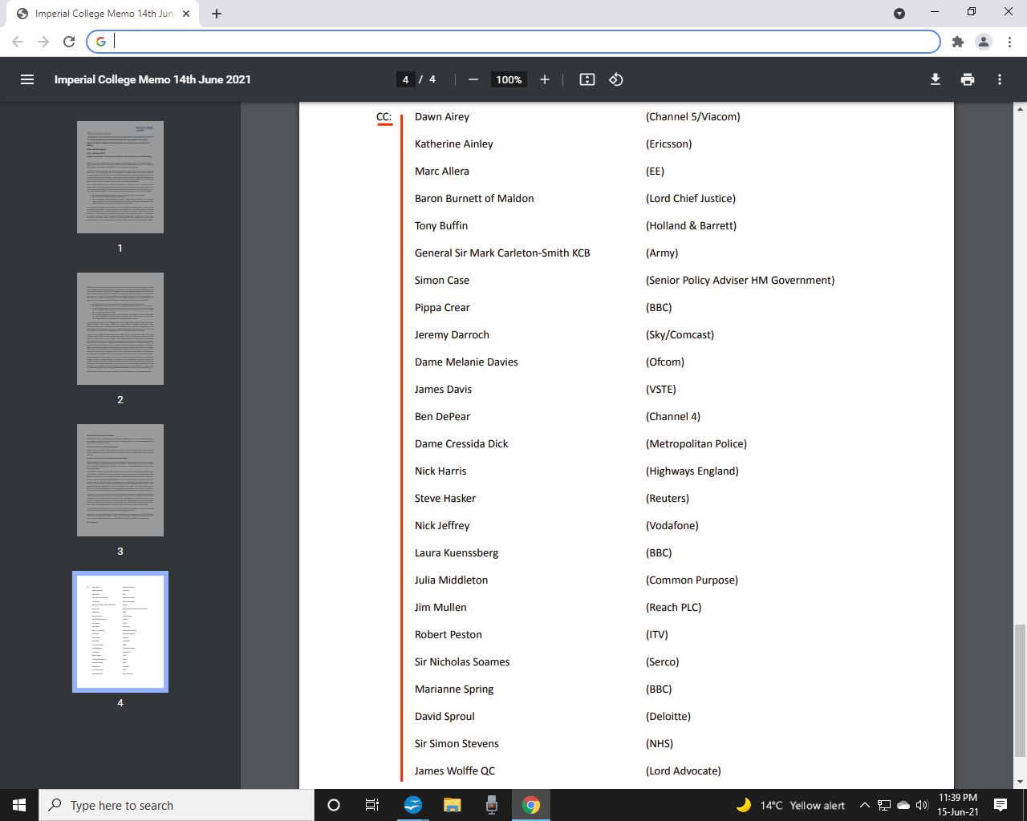Select page 1 thumbnail
This screenshot has width=1027, height=821.
coord(120,177)
